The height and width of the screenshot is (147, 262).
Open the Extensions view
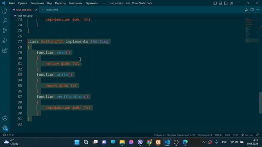coord(5,50)
